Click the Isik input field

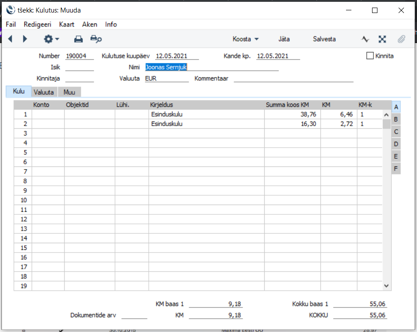(80, 67)
